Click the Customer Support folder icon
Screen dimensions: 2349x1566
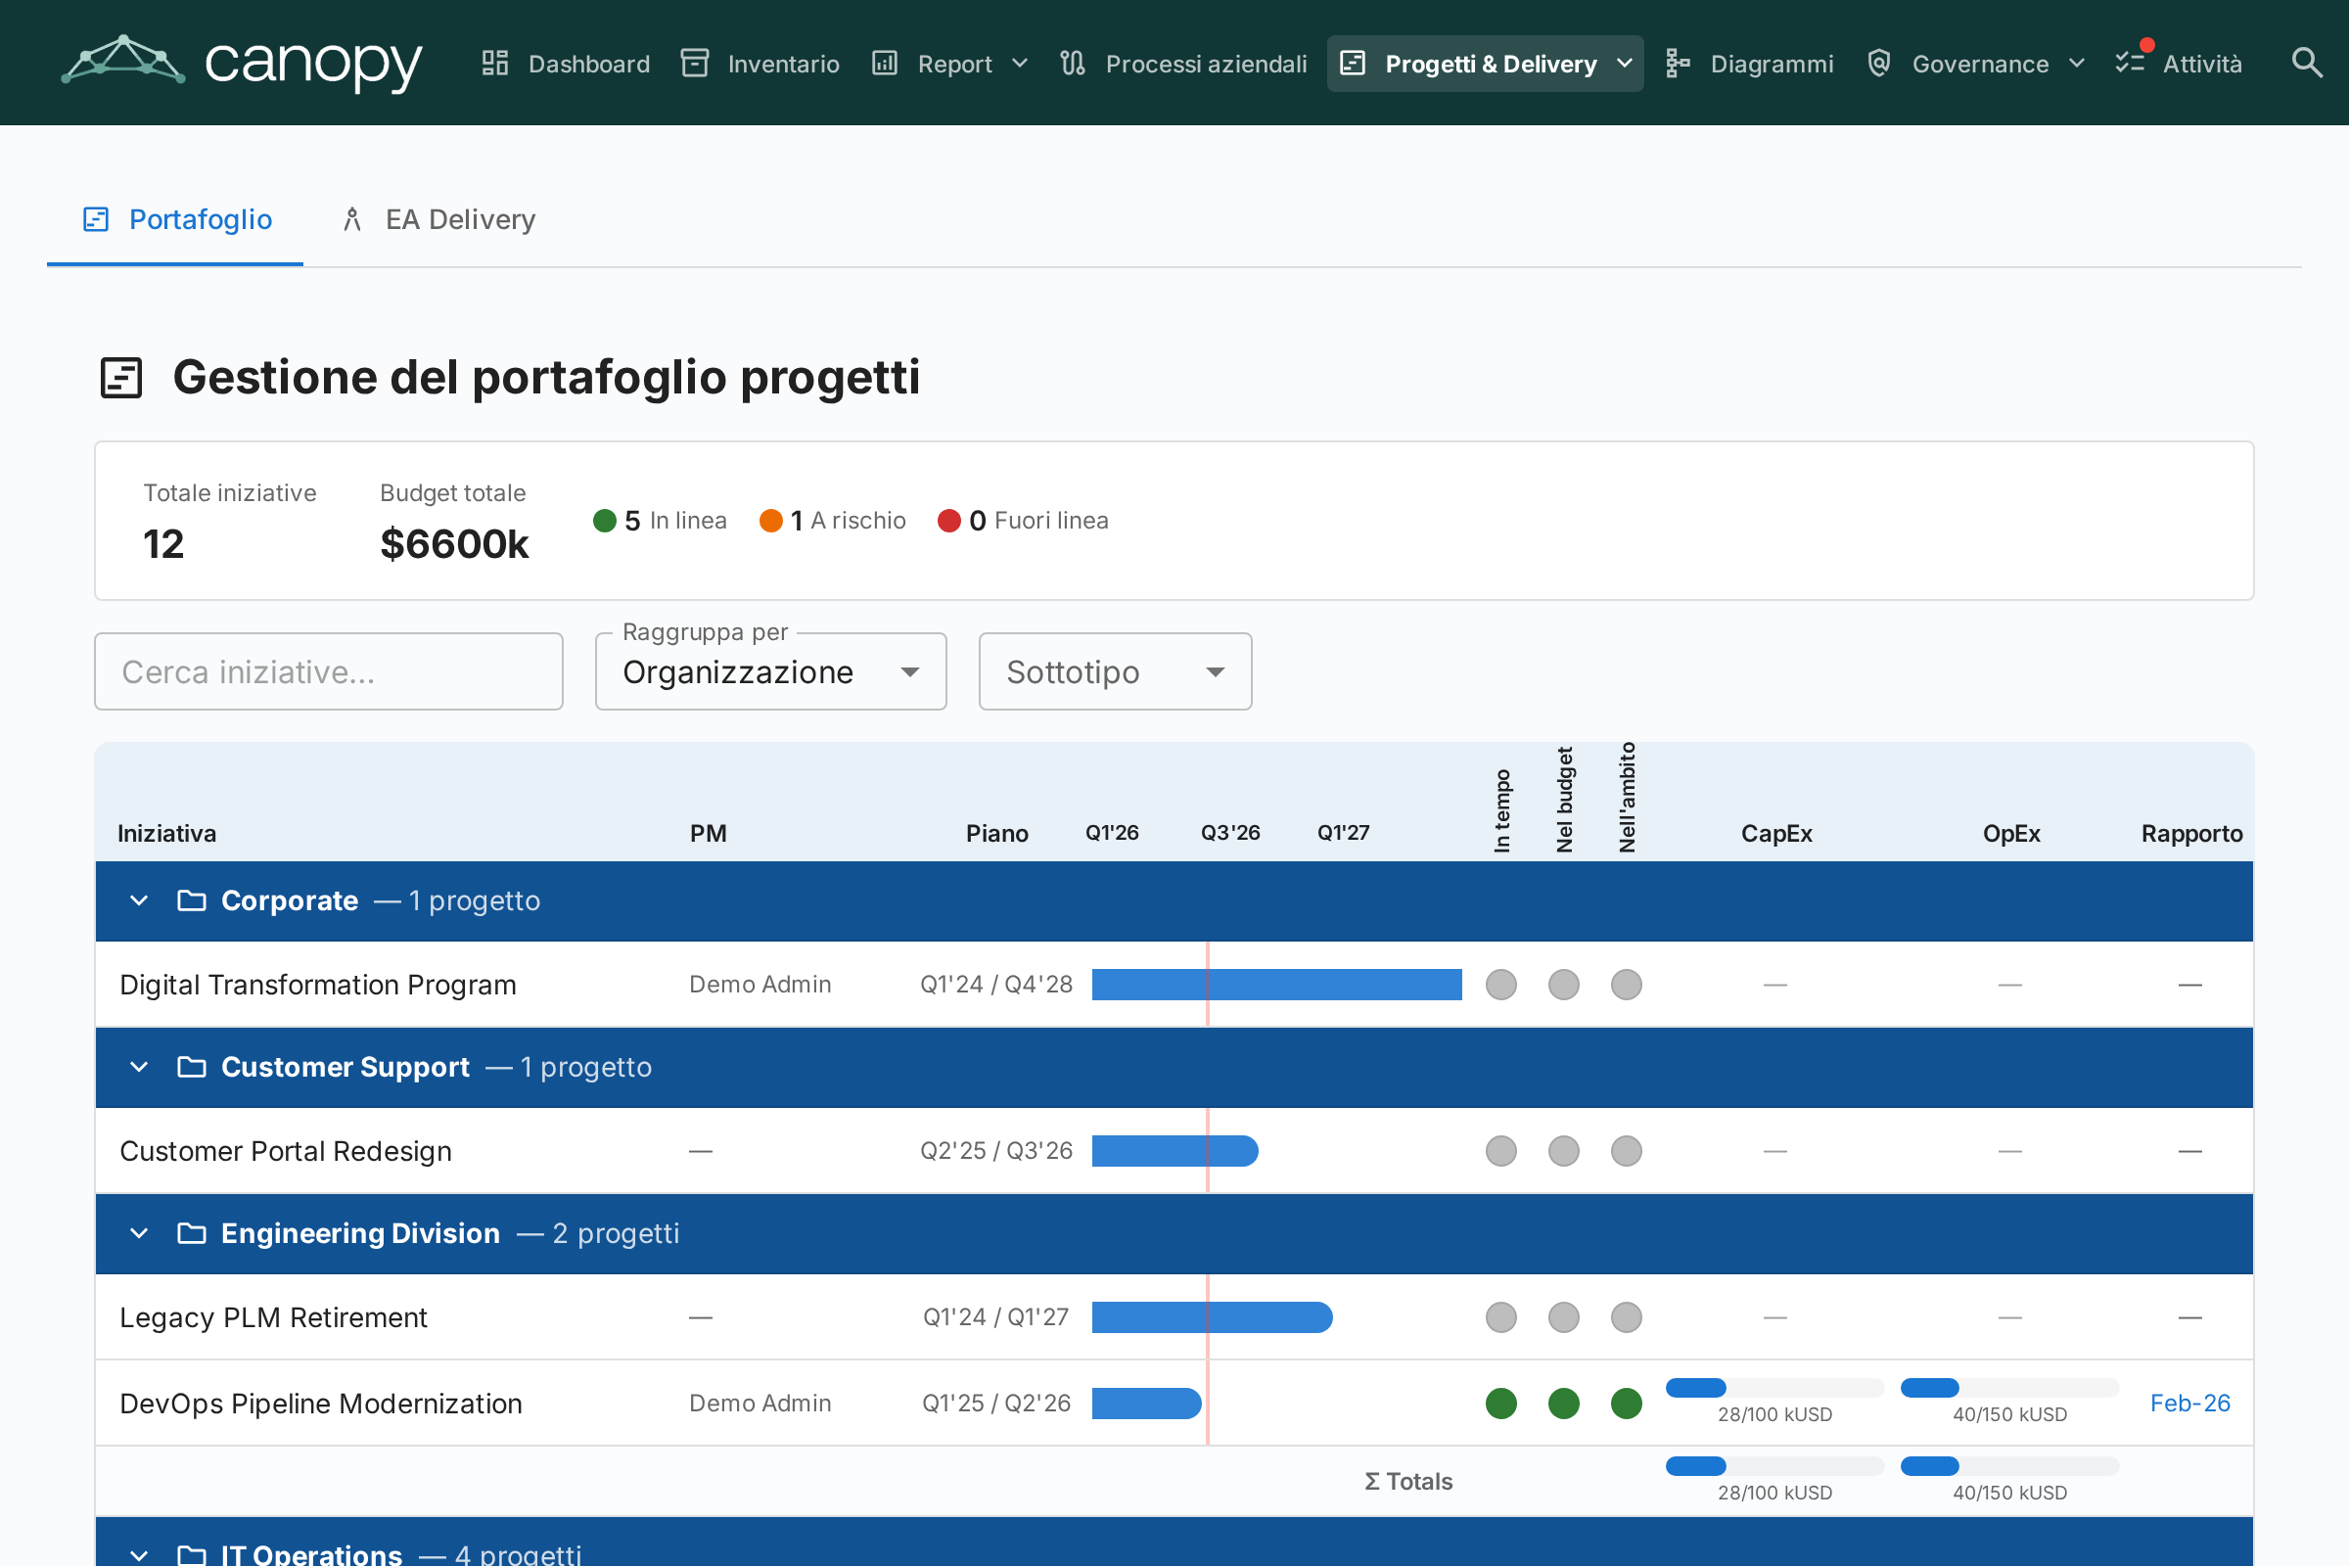point(192,1067)
